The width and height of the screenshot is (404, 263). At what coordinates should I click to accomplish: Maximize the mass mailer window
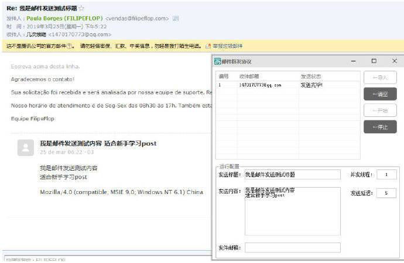click(374, 61)
